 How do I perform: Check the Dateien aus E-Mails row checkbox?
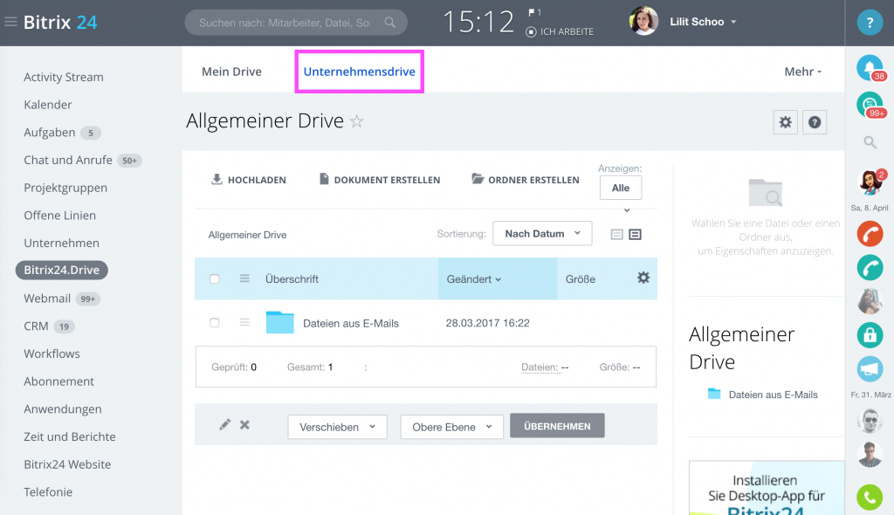pos(215,323)
